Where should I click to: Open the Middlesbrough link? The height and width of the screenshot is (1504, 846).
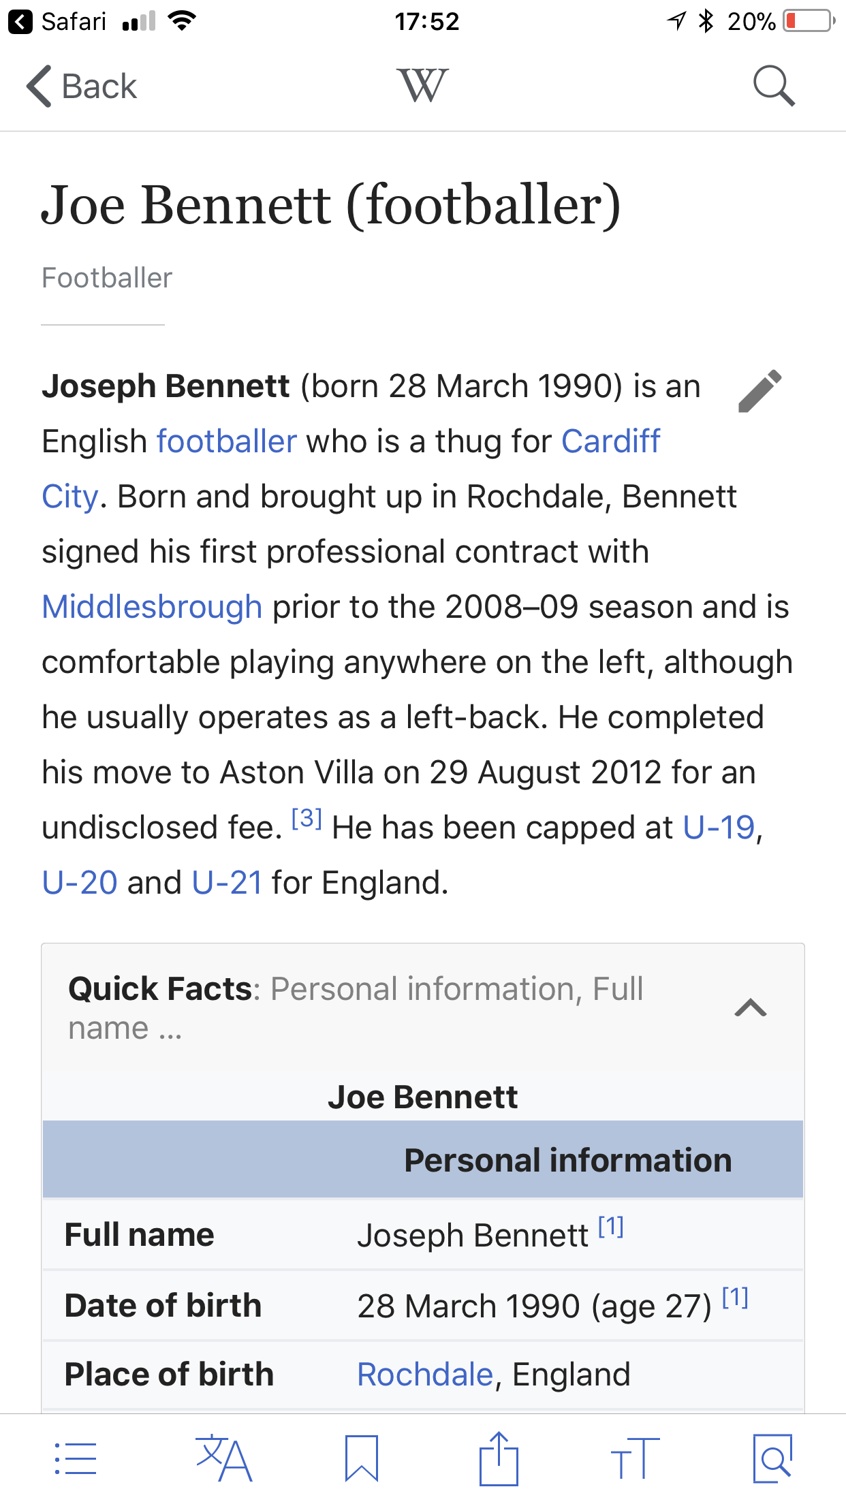(152, 607)
